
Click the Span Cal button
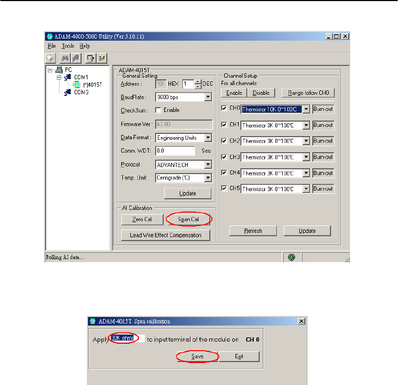(x=188, y=220)
